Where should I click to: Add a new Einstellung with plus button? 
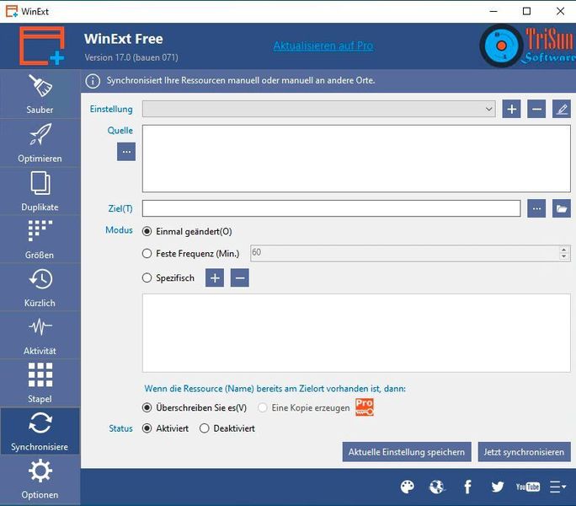pyautogui.click(x=511, y=109)
